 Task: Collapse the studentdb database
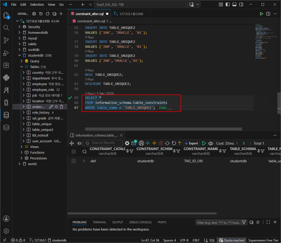[x=20, y=56]
